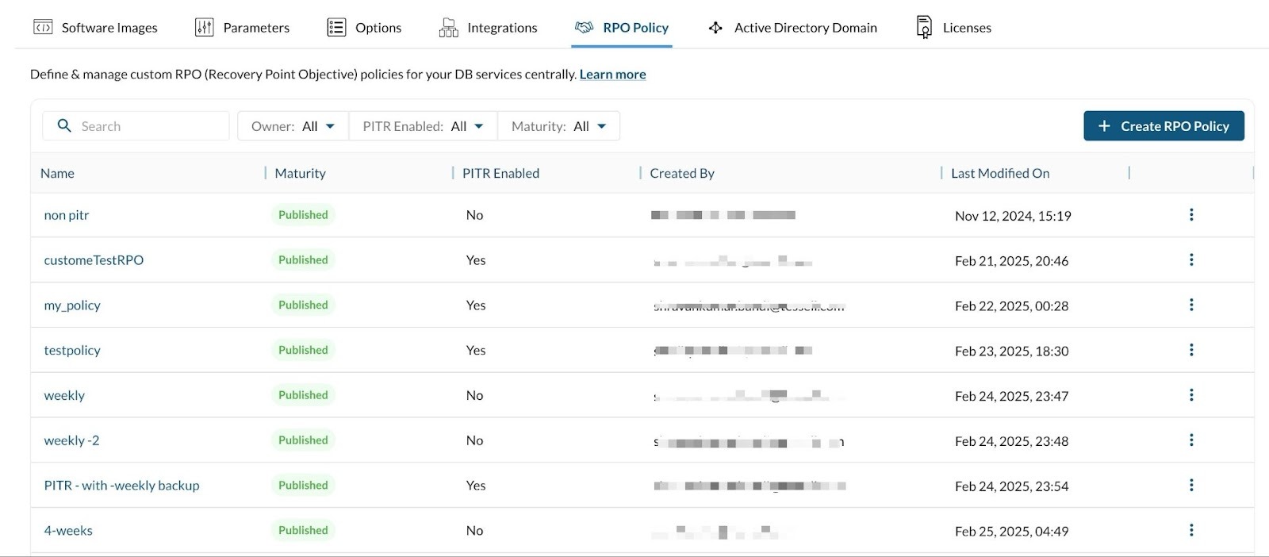
Task: Click the Active Directory Domain icon
Action: pos(715,28)
